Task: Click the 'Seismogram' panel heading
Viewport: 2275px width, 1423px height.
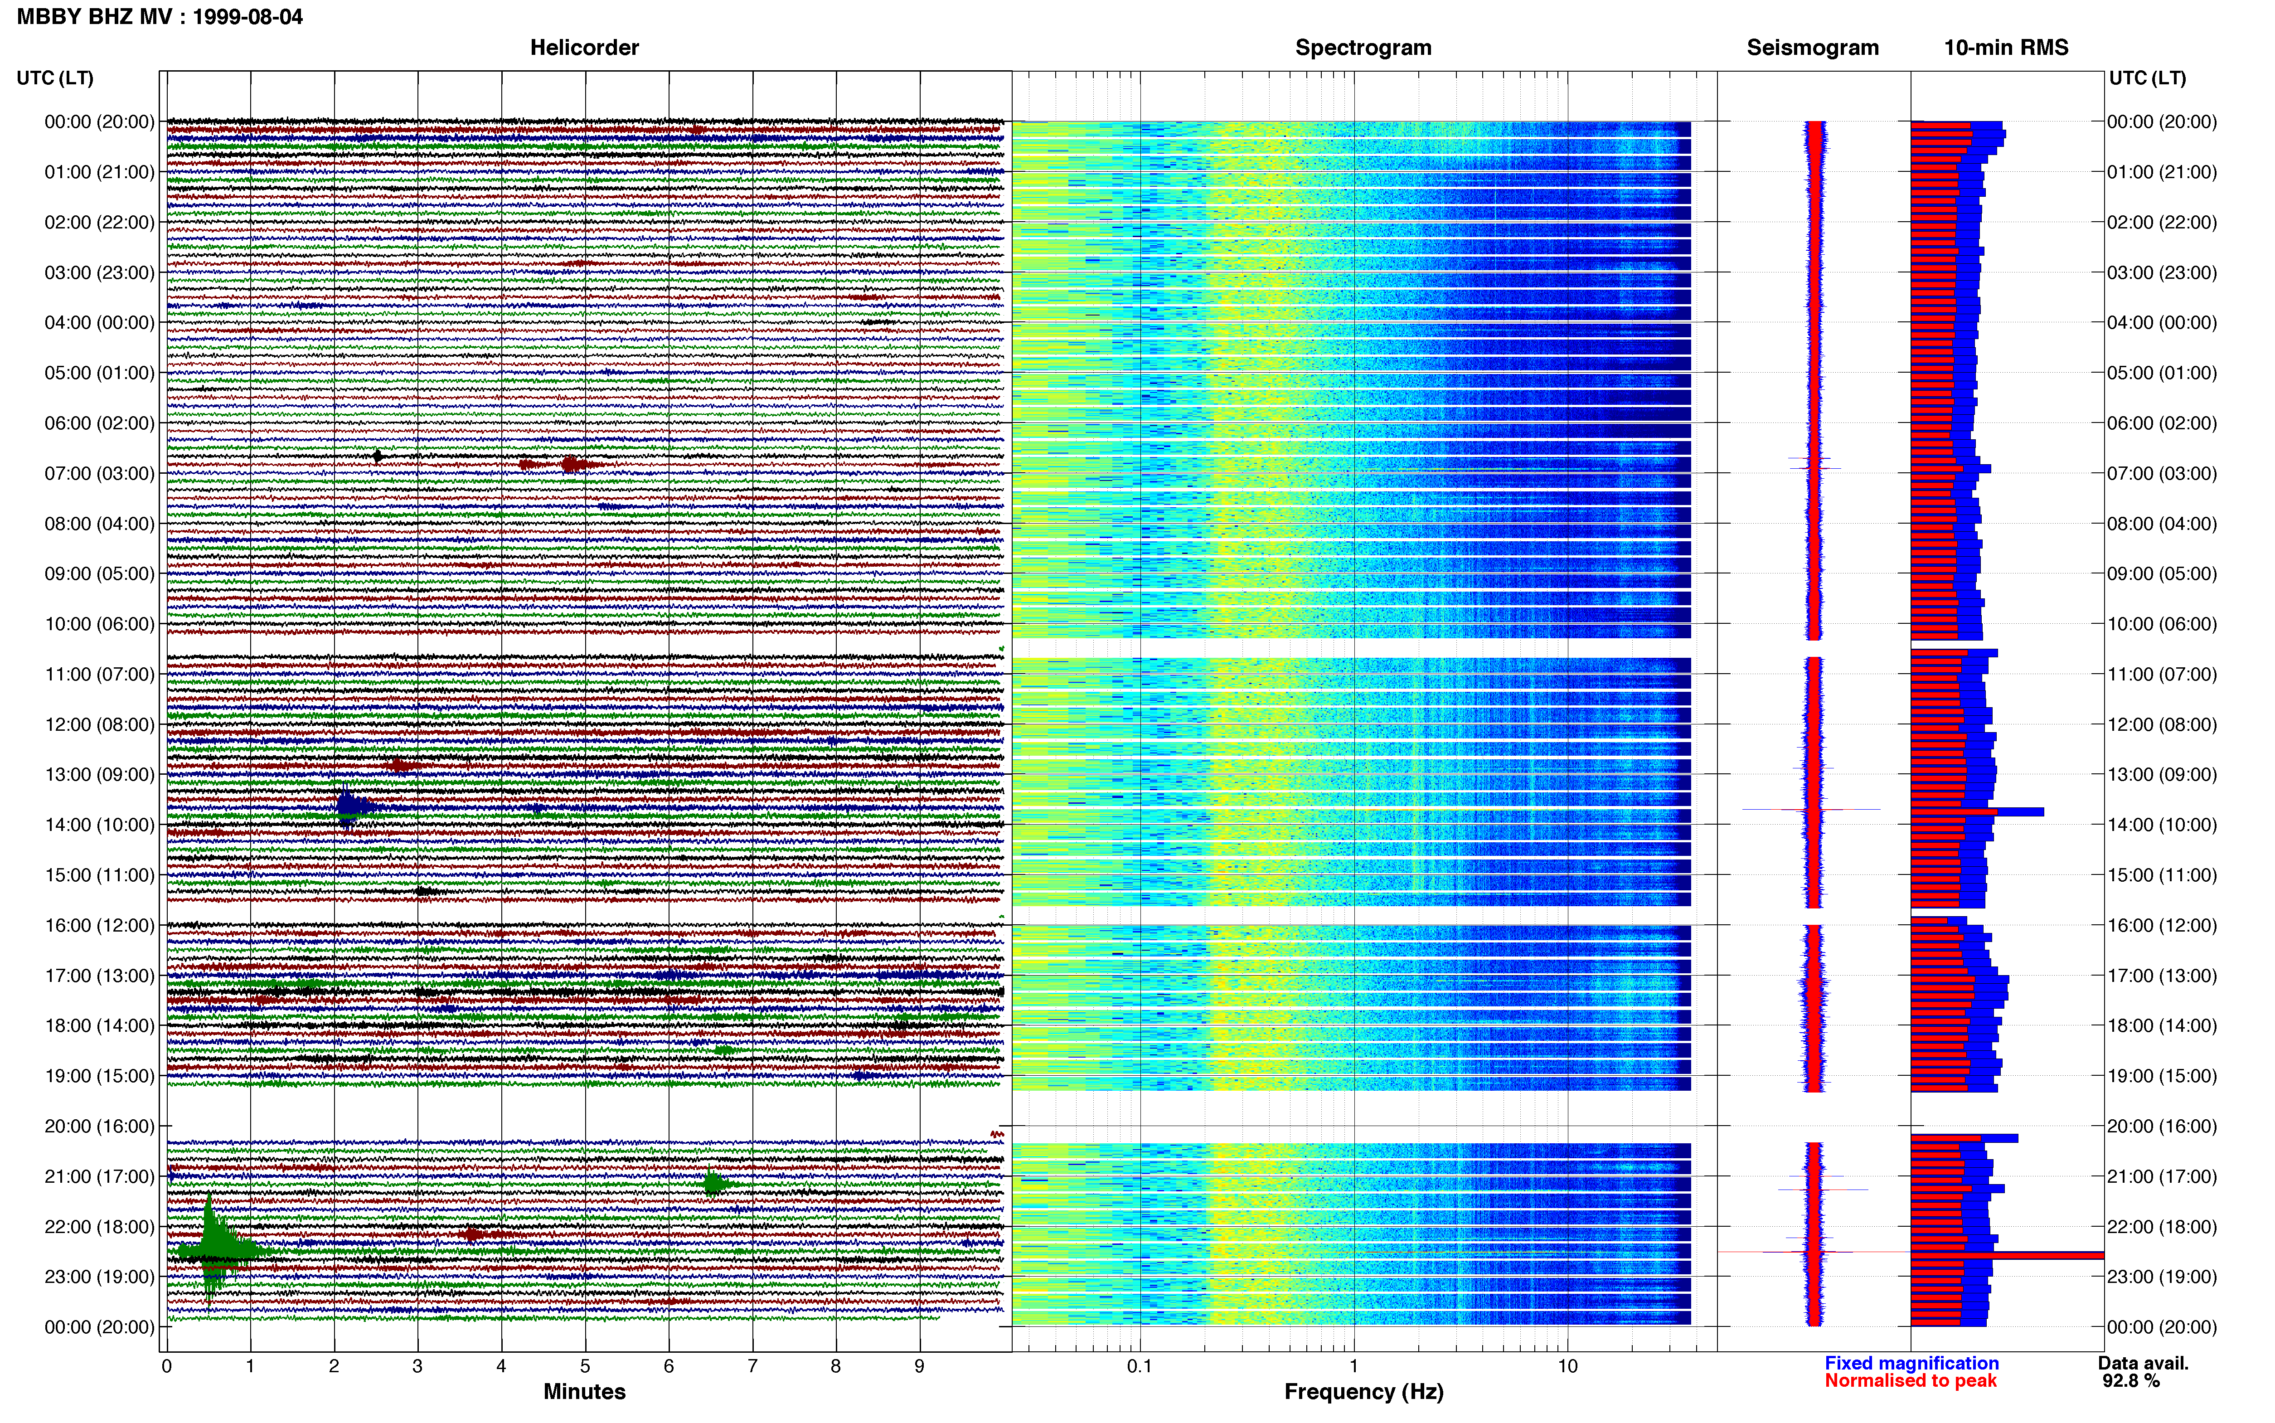Action: pyautogui.click(x=1812, y=48)
